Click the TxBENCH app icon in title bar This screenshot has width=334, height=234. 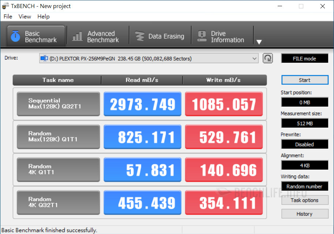click(x=5, y=6)
